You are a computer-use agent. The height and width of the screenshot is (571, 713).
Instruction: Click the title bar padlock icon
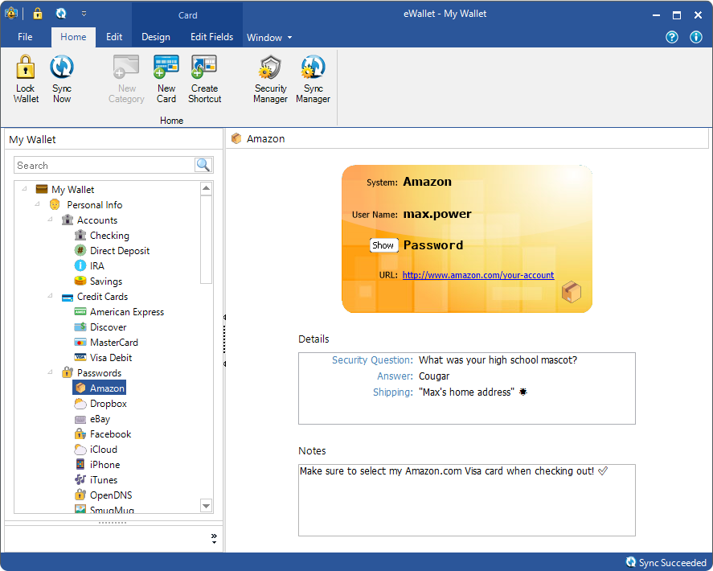tap(37, 14)
